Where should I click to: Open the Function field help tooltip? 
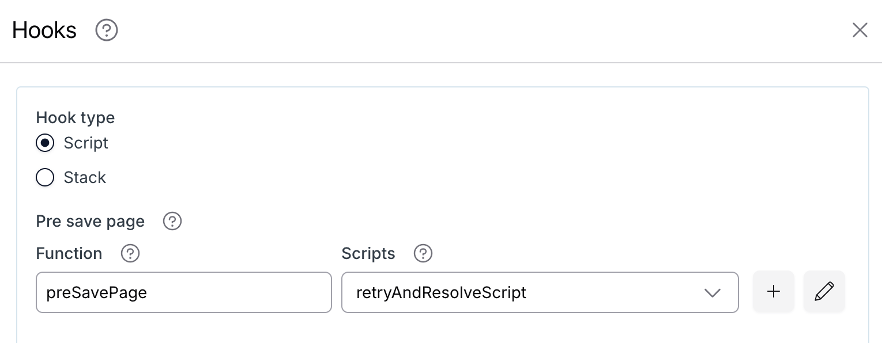[130, 253]
